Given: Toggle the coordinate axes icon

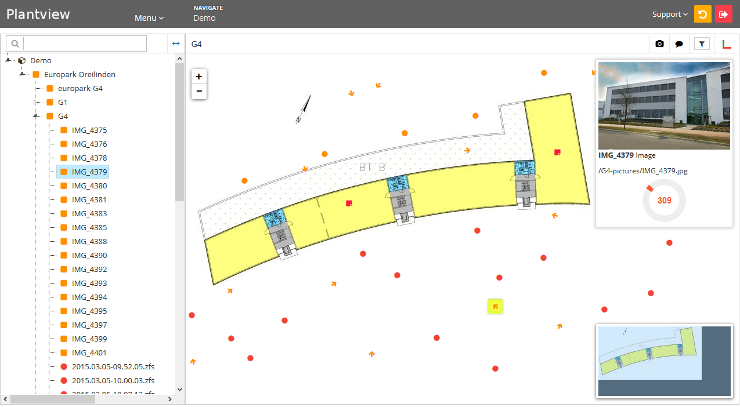Looking at the screenshot, I should [727, 44].
